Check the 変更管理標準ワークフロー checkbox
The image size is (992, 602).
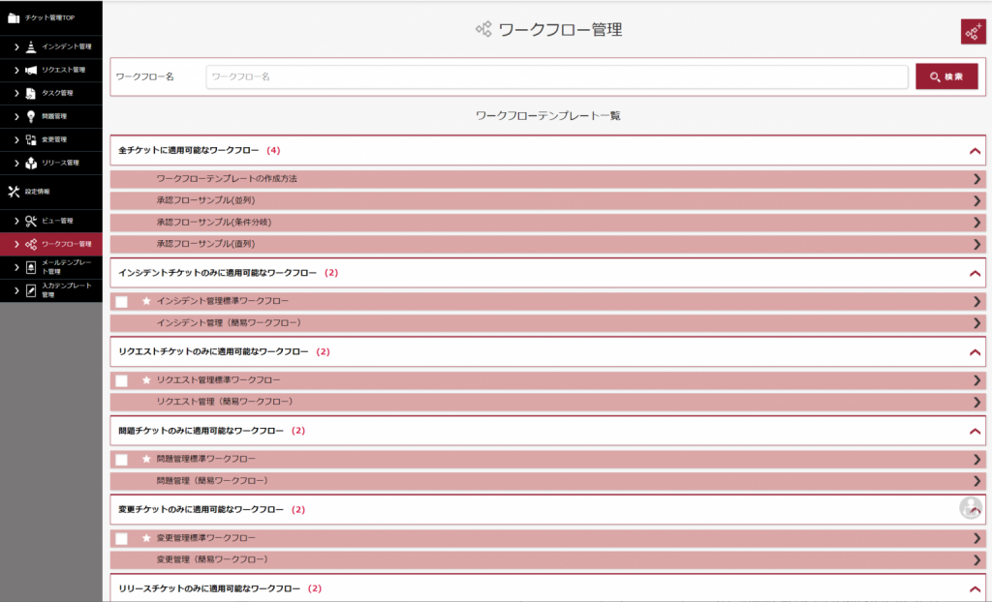click(122, 536)
